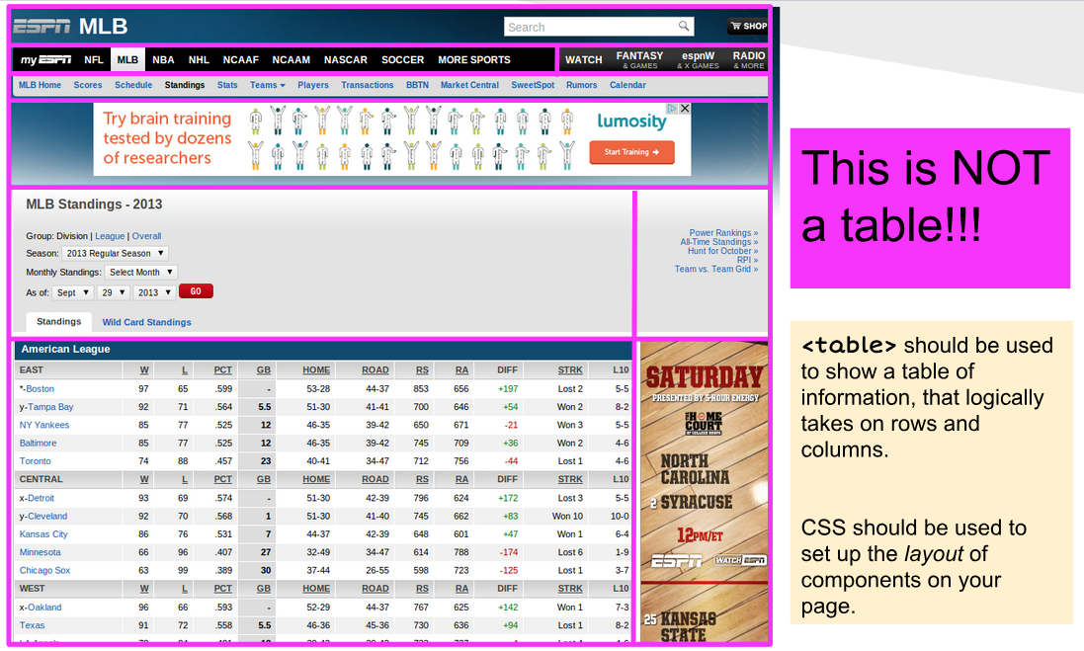Switch to Wild Card Standings tab
This screenshot has width=1084, height=651.
click(146, 322)
